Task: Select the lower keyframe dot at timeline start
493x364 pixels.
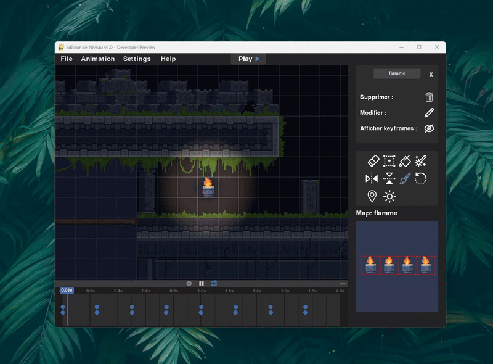Action: (63, 312)
